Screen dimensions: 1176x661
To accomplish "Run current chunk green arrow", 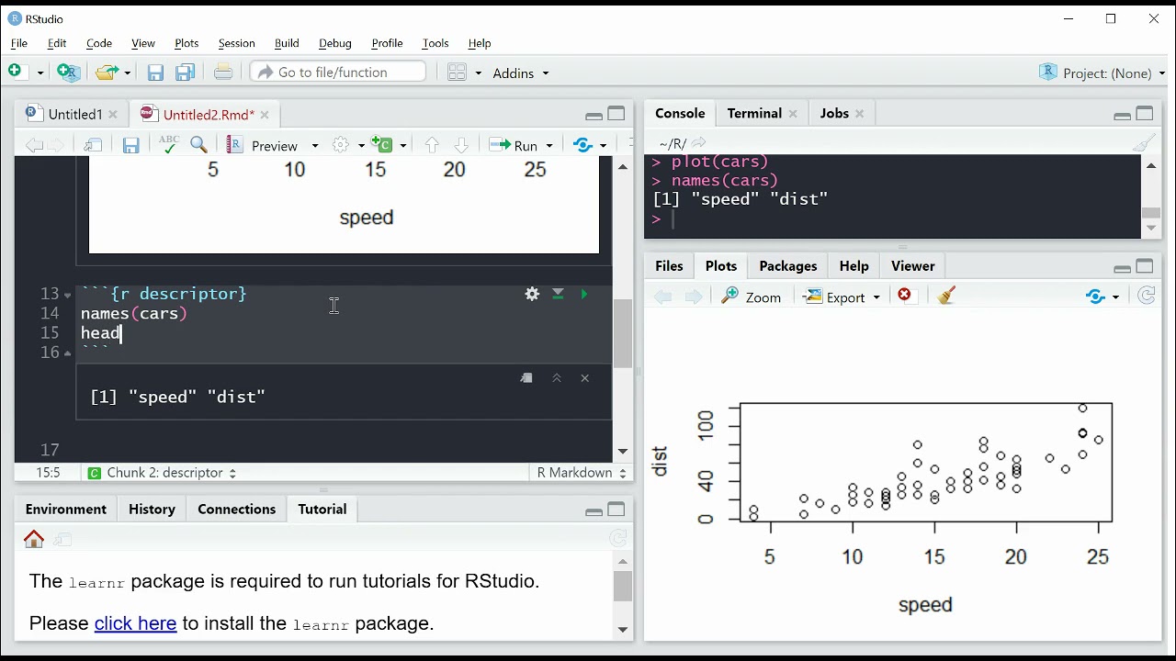I will (x=584, y=294).
